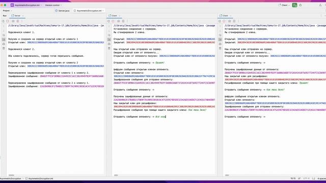326x183 pixels.
Task: Click the horizontal scrollbar thumb in right Client console
Action: (227, 175)
